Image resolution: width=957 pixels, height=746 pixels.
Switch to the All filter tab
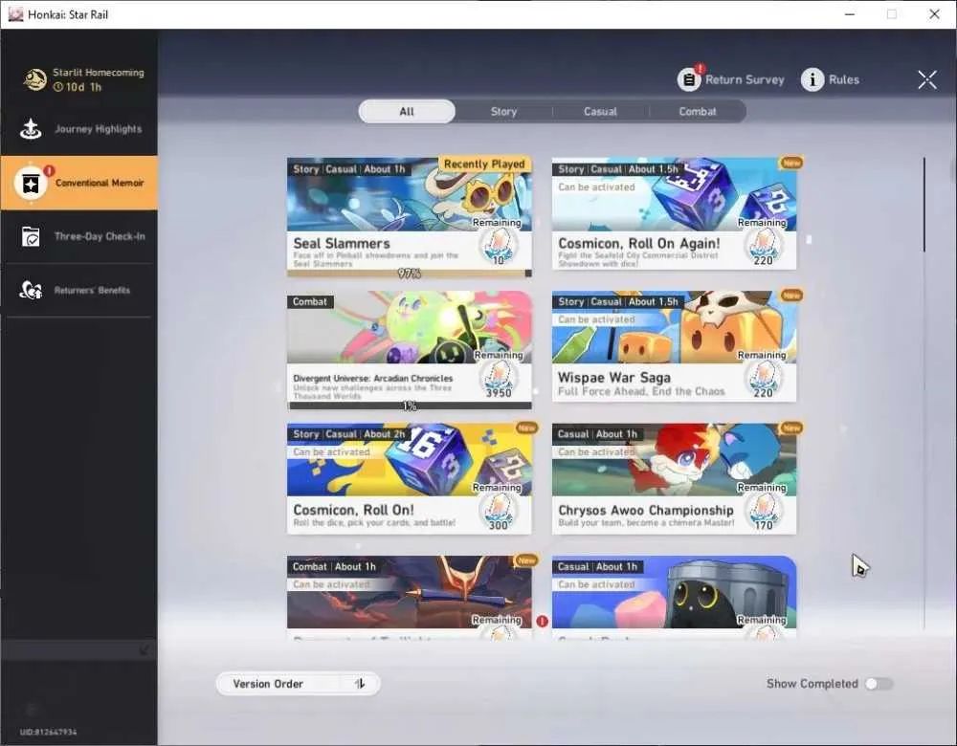[407, 112]
